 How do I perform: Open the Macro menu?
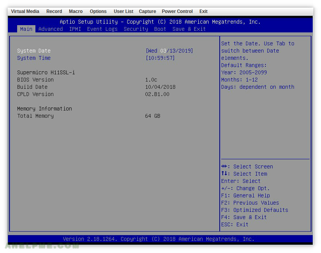pyautogui.click(x=76, y=11)
